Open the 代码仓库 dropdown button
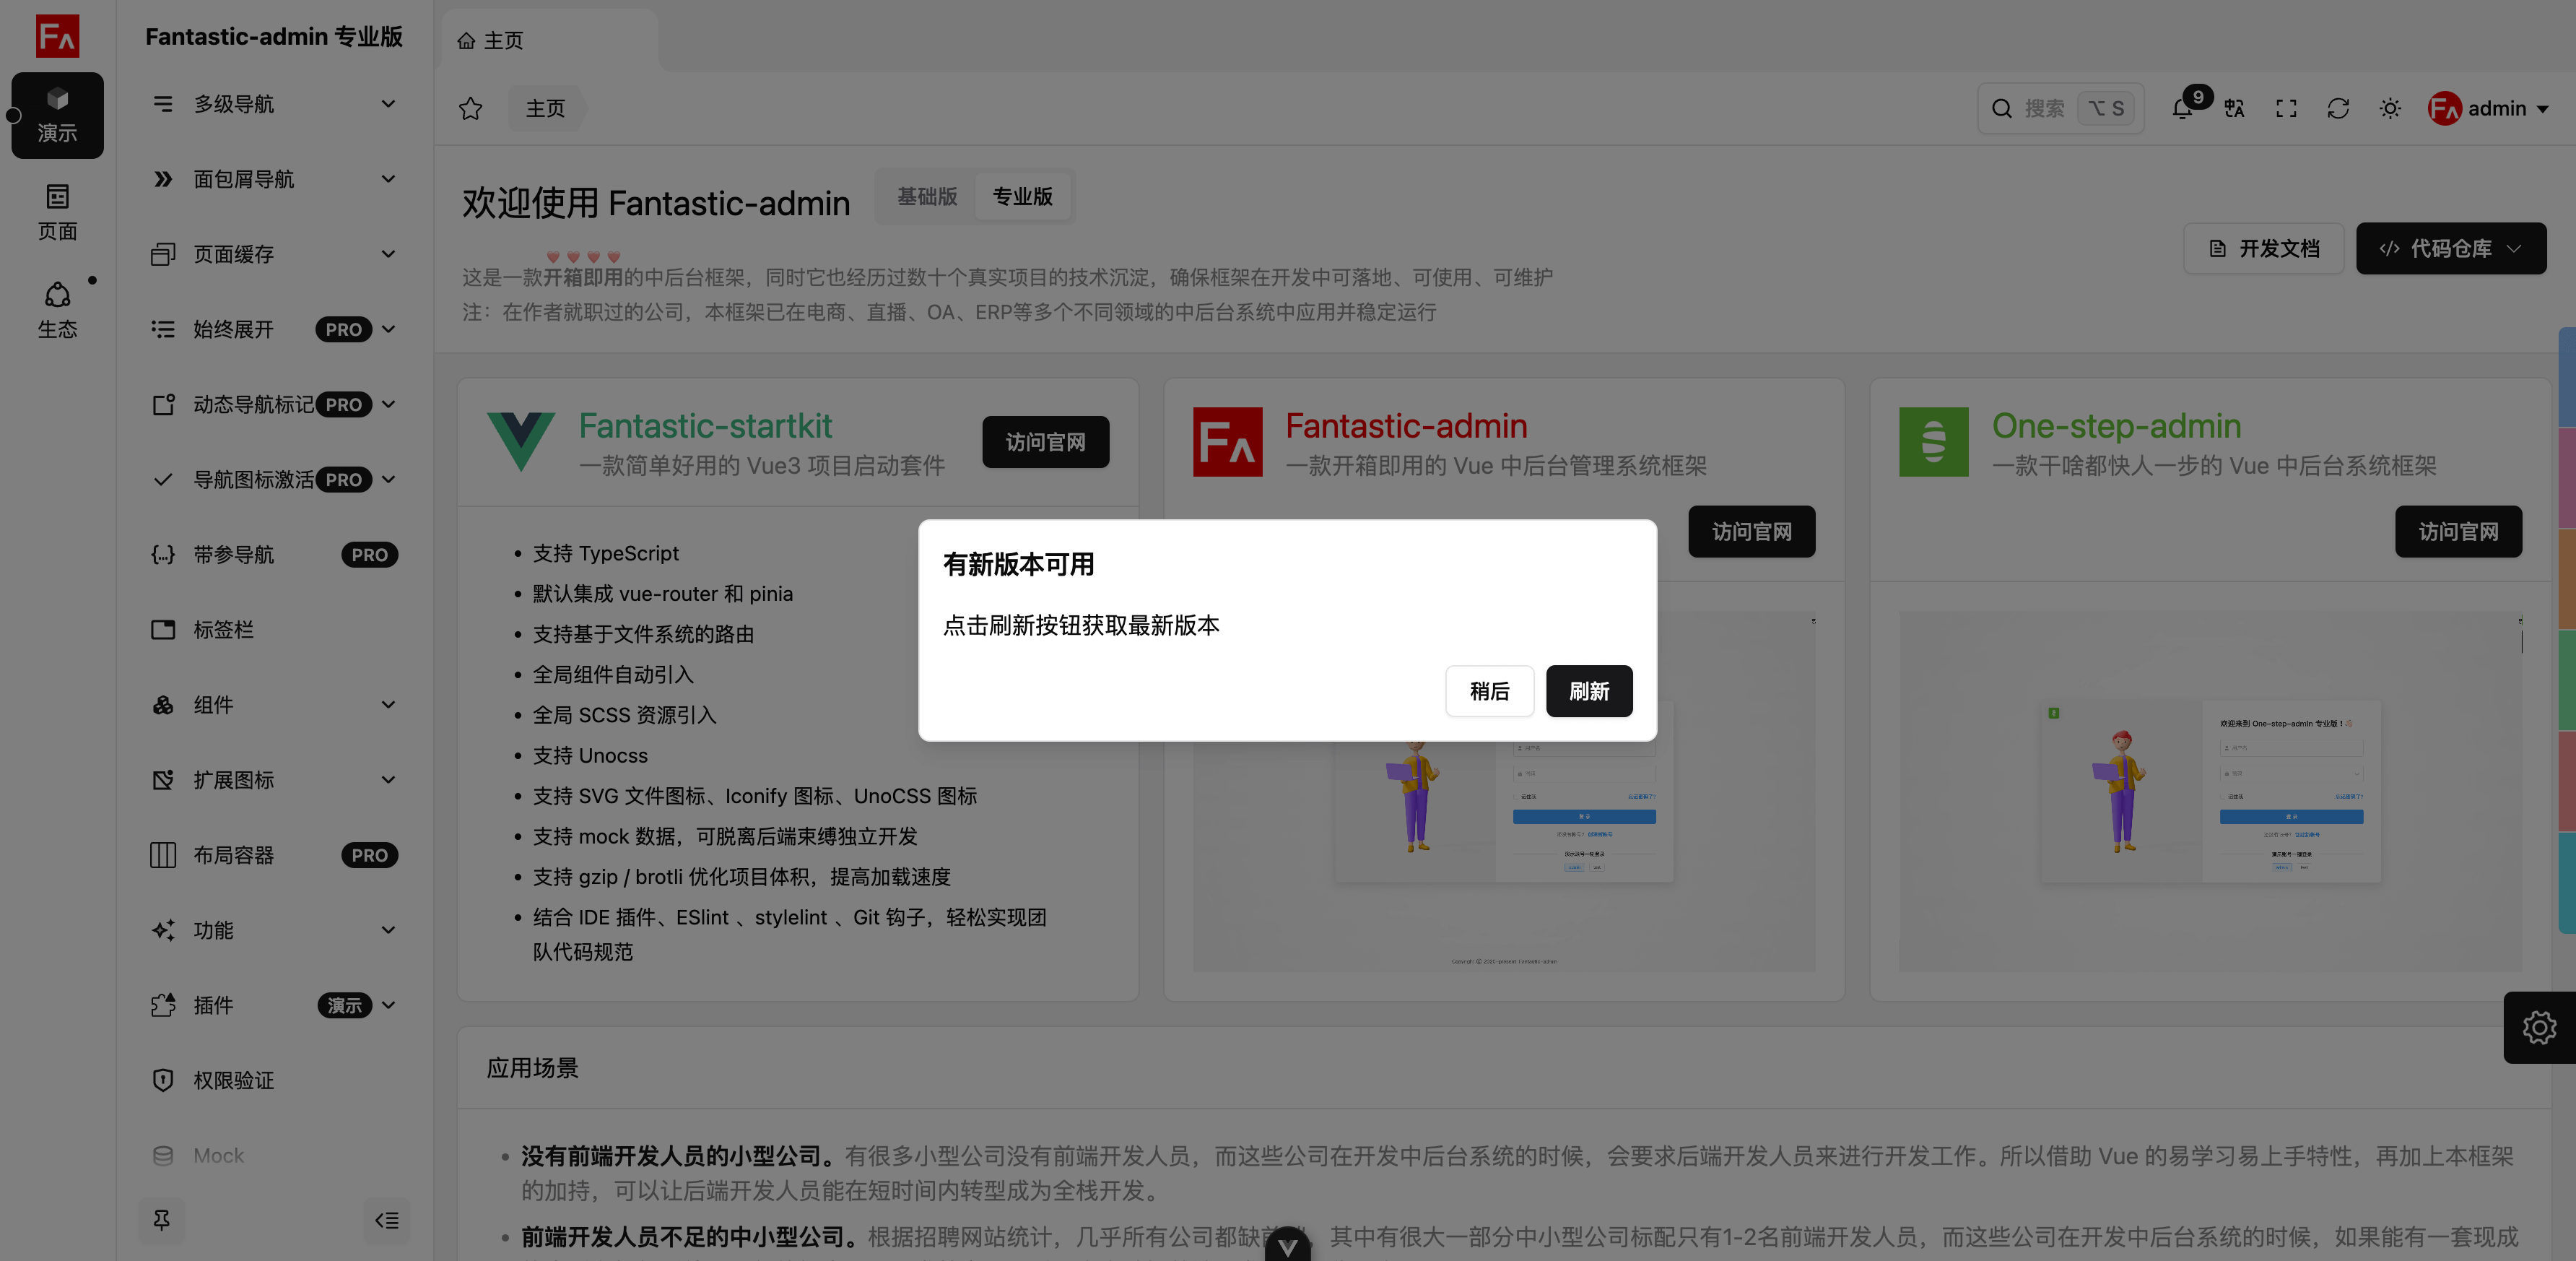Viewport: 2576px width, 1261px height. point(2450,248)
